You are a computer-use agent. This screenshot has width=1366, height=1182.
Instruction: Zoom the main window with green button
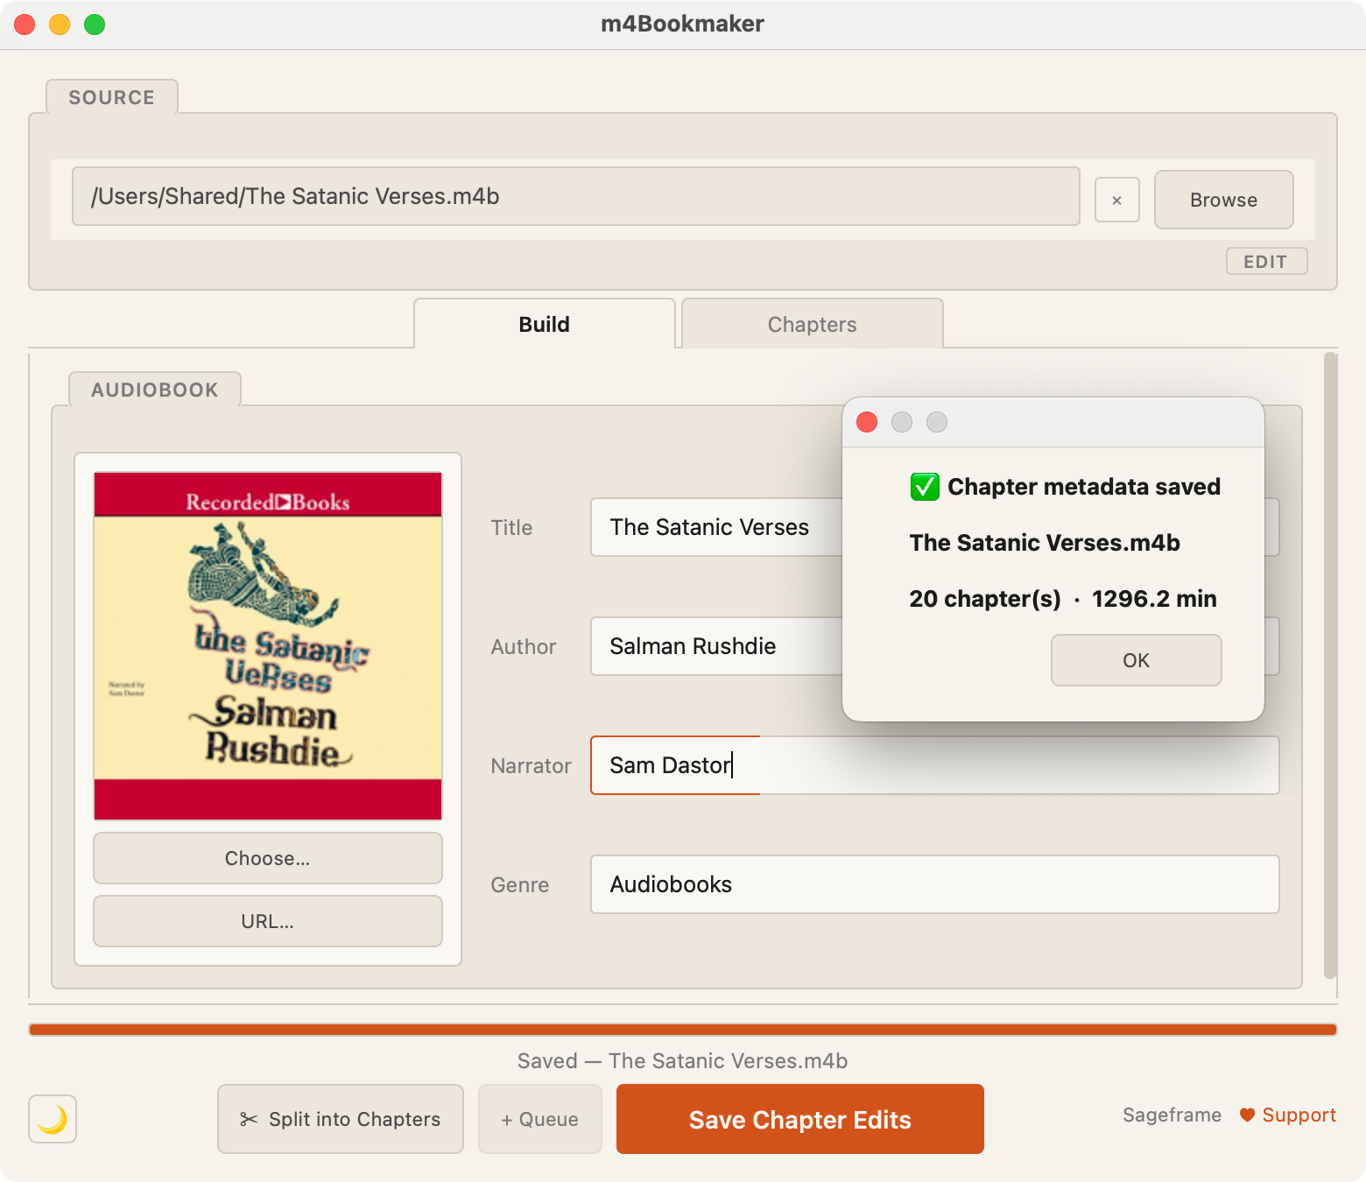95,25
